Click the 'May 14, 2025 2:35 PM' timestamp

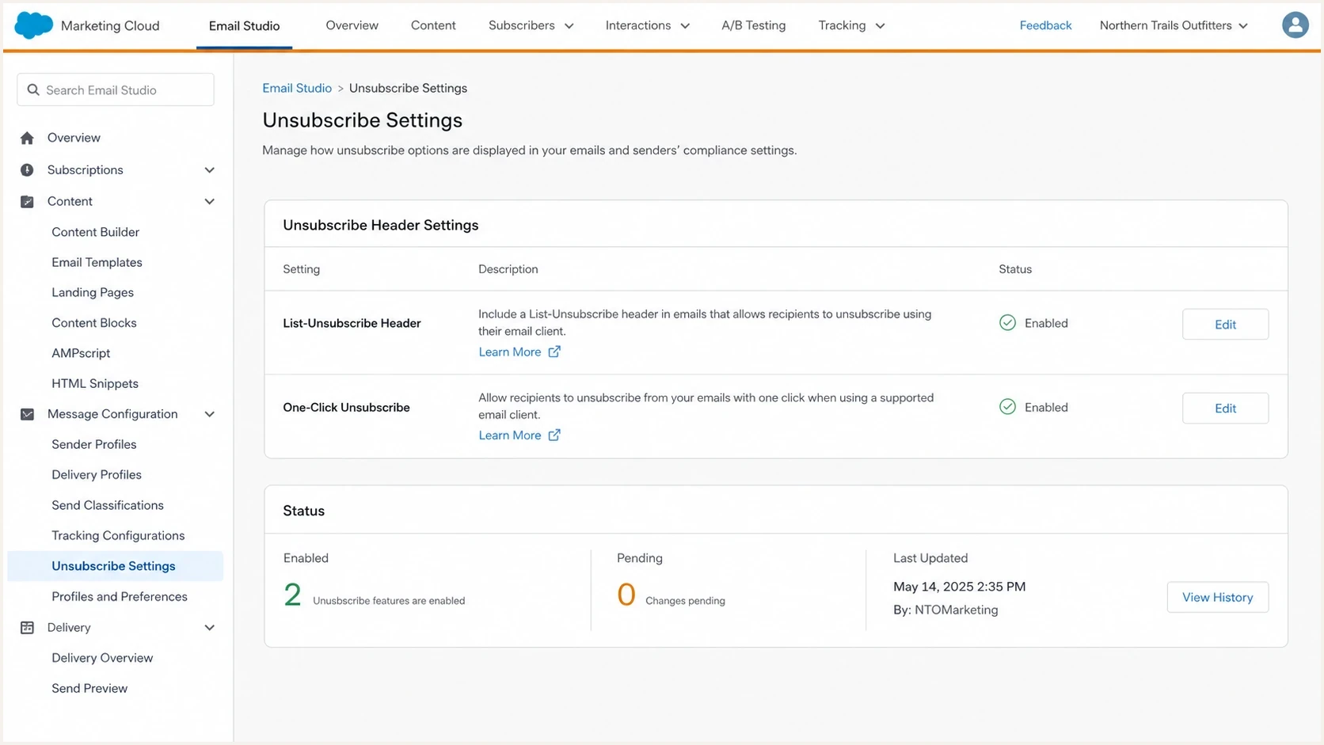pyautogui.click(x=959, y=587)
